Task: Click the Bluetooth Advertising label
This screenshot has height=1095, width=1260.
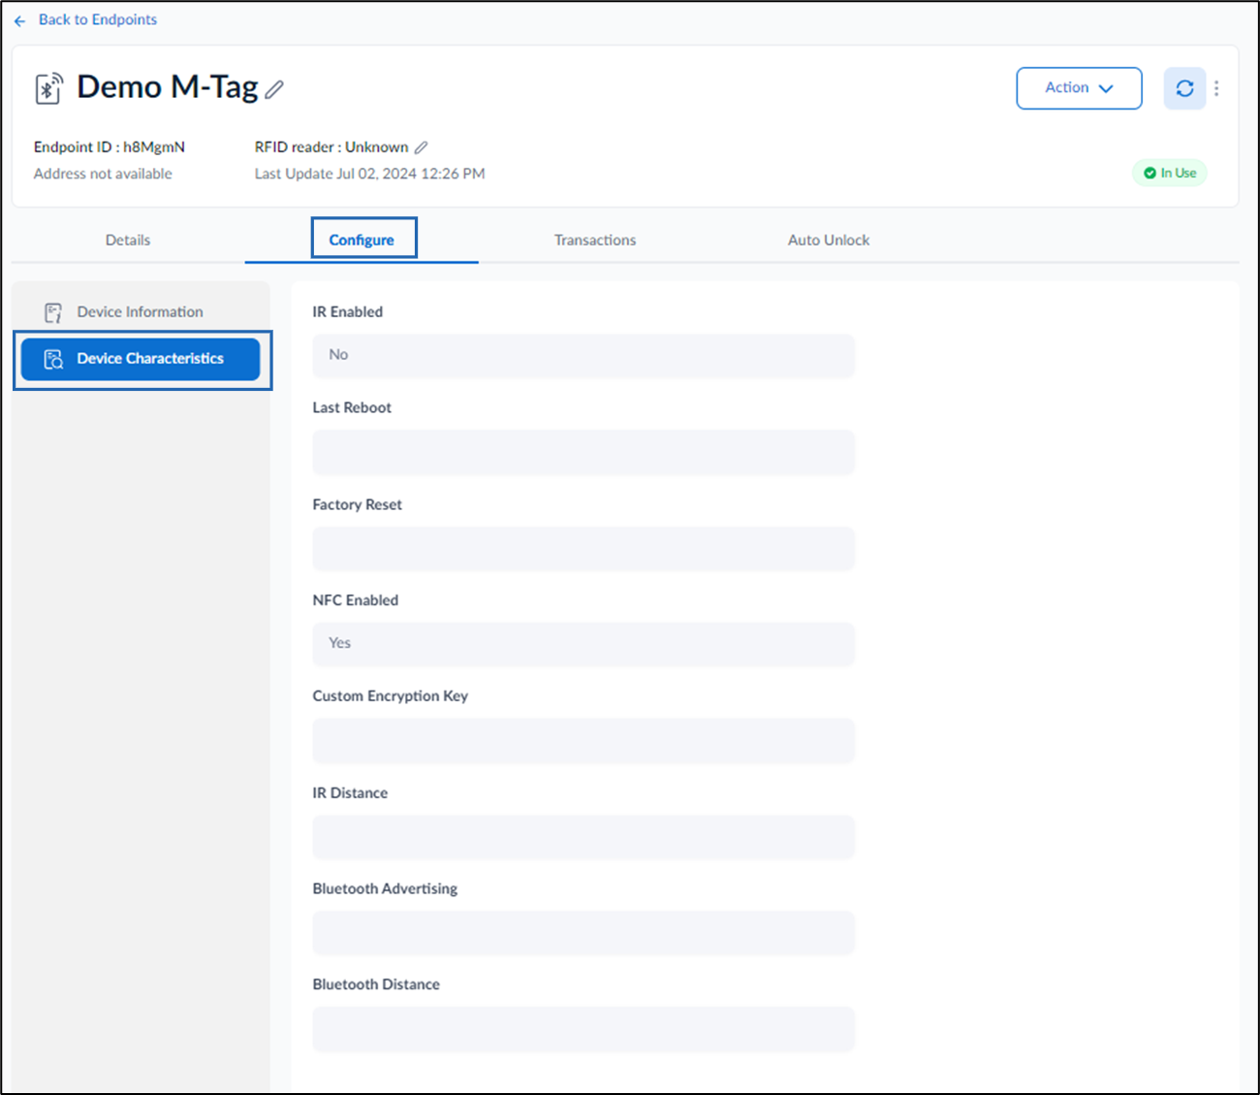Action: (x=385, y=888)
